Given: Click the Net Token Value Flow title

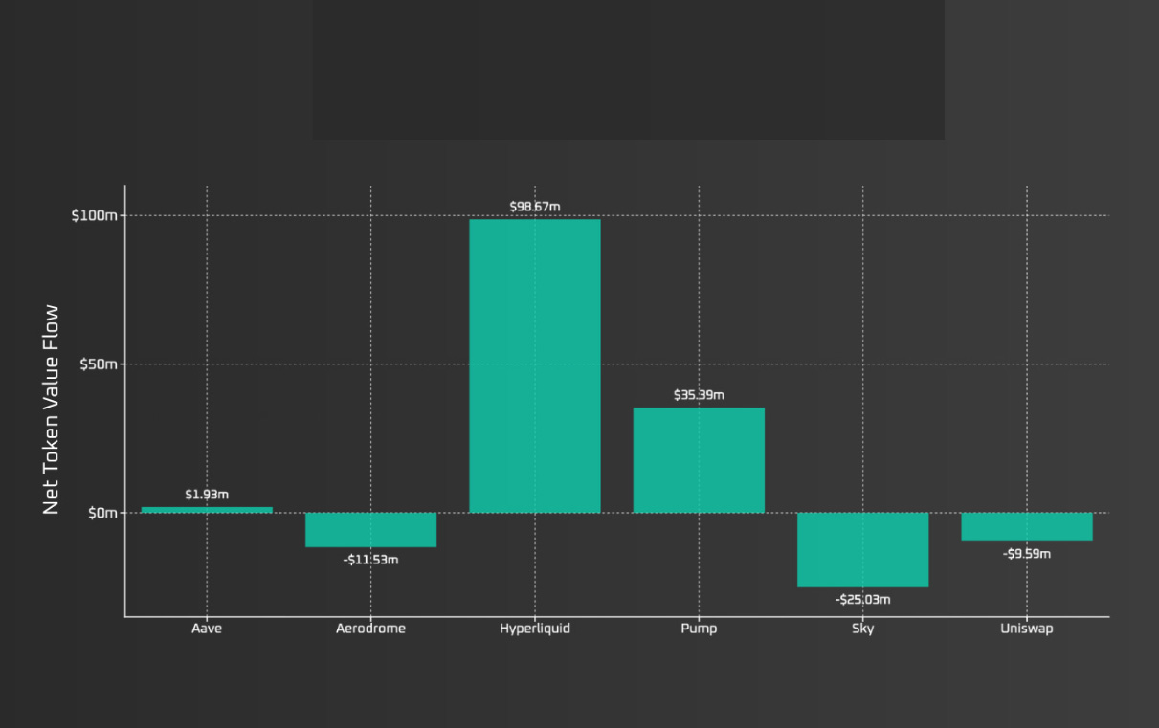Looking at the screenshot, I should pyautogui.click(x=52, y=408).
